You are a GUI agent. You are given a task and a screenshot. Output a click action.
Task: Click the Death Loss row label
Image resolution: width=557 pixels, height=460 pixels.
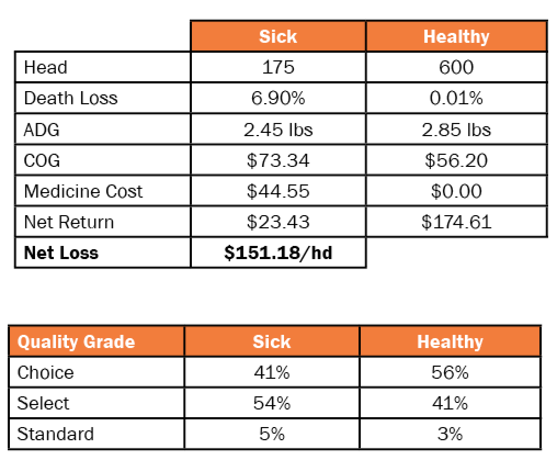(x=71, y=98)
